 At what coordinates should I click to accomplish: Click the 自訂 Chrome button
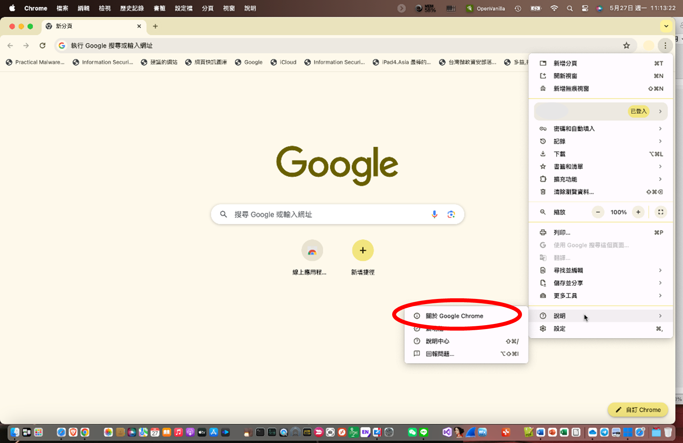638,410
